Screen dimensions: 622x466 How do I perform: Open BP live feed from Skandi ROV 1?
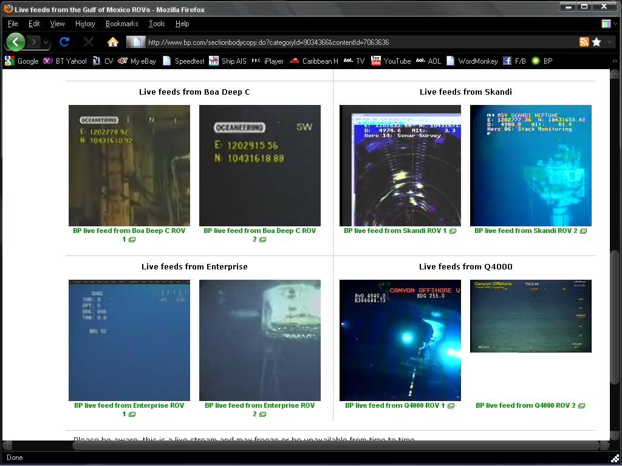[x=400, y=231]
